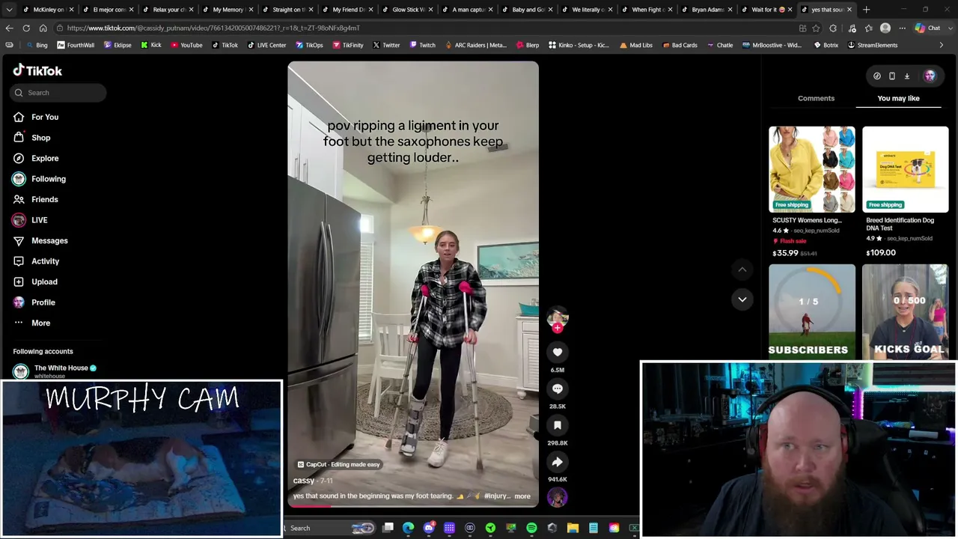
Task: Switch to the Baby and Go tab
Action: point(528,10)
